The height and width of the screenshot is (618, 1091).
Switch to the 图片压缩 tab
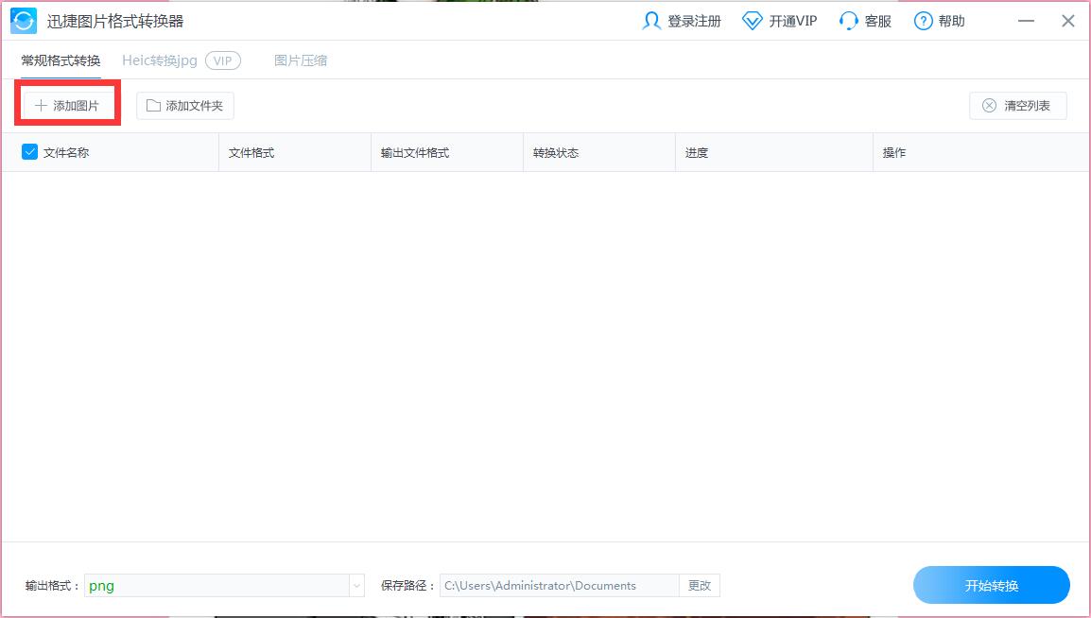(x=300, y=60)
